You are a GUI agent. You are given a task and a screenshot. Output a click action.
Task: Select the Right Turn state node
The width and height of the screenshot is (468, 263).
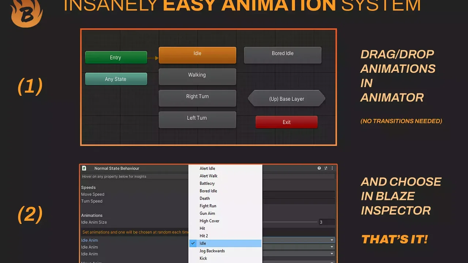coord(197,98)
